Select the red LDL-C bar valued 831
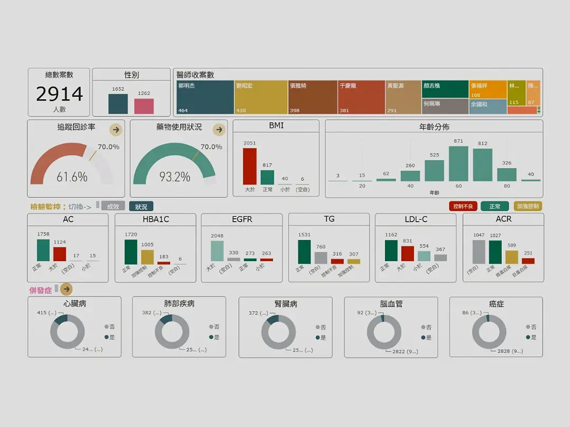Image resolution: width=570 pixels, height=427 pixels. 407,254
